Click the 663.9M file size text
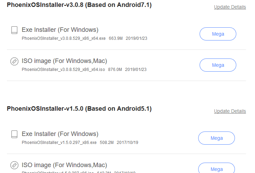The height and width of the screenshot is (173, 255). point(116,38)
